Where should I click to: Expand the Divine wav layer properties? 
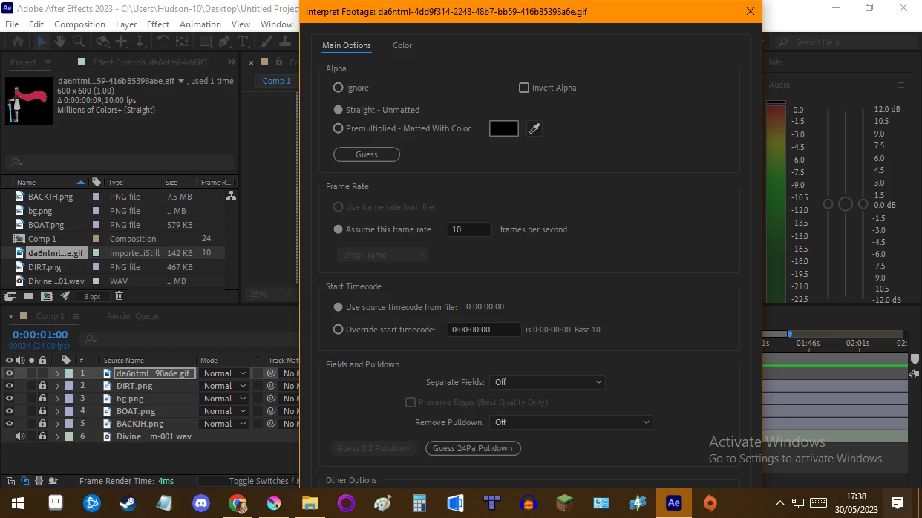57,436
